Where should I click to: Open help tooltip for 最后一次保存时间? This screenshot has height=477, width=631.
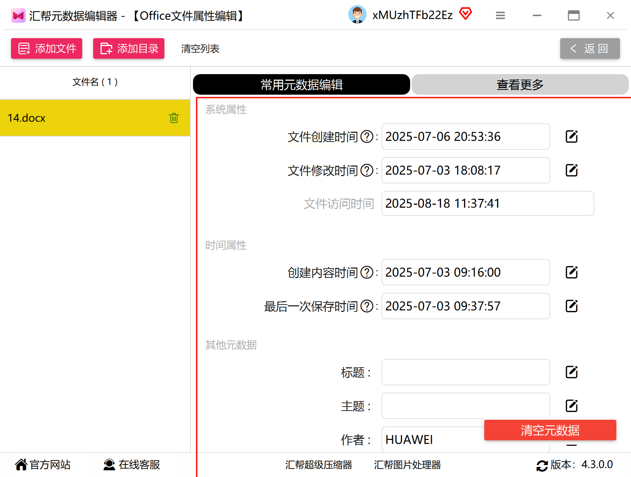(x=367, y=306)
